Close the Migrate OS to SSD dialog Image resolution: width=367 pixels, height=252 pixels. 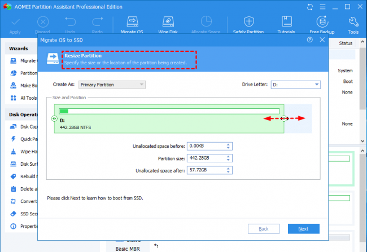pos(322,39)
